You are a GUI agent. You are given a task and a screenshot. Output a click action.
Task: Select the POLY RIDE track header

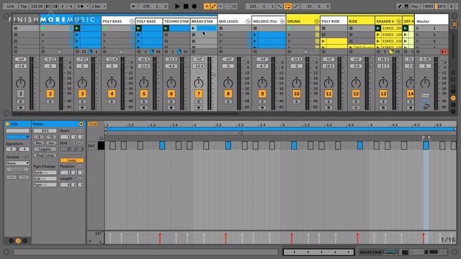pos(333,21)
